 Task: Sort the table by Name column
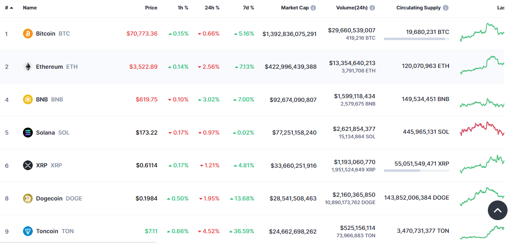[30, 8]
